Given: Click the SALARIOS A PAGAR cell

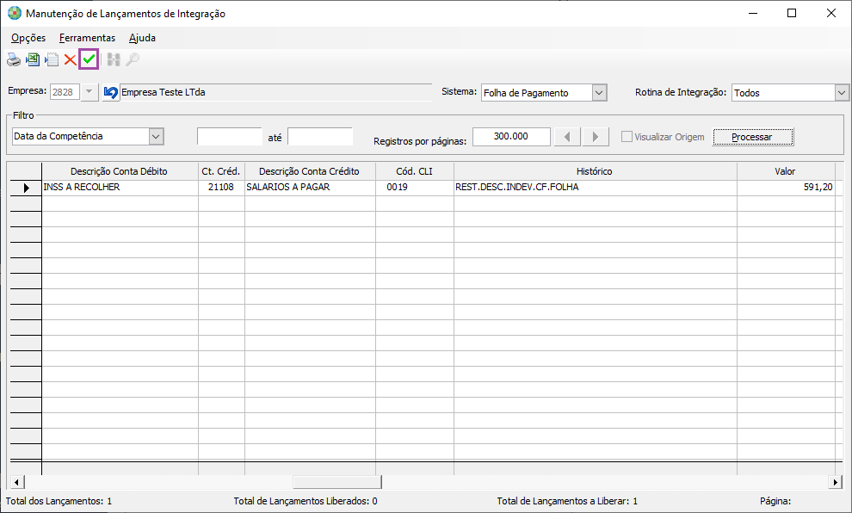Looking at the screenshot, I should [310, 188].
